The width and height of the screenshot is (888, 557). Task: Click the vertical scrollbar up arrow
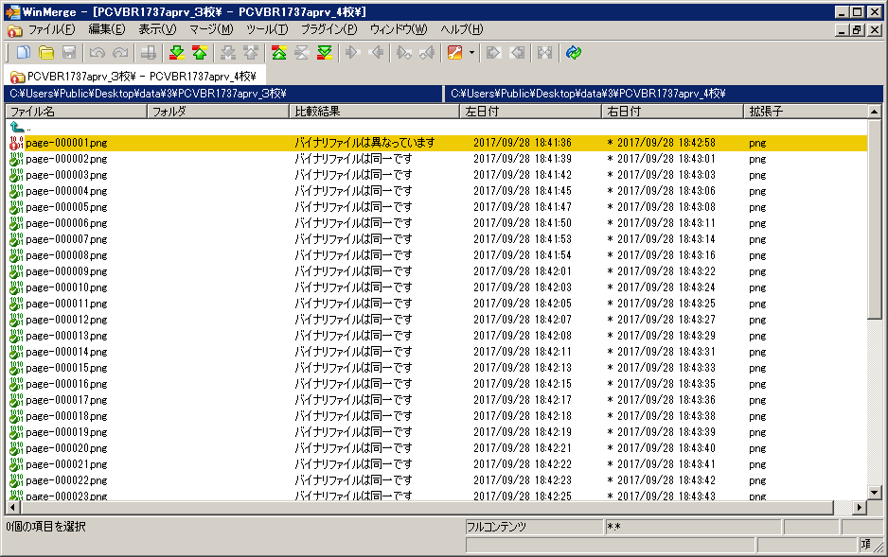(x=875, y=112)
